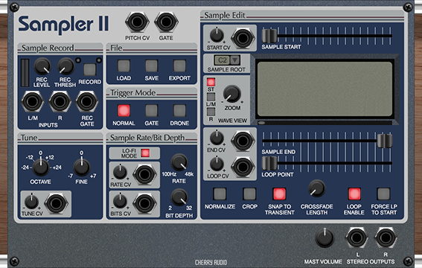The height and width of the screenshot is (268, 422).
Task: Click the BITS CV attenuator knob
Action: coord(120,201)
